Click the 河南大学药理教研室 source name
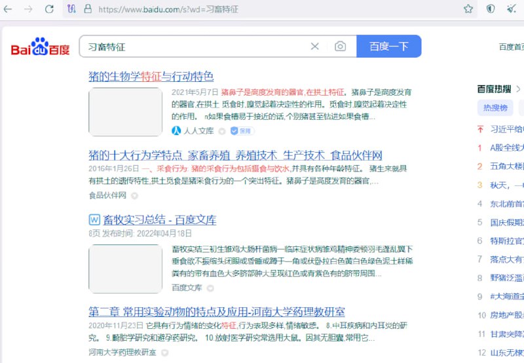The image size is (524, 363). (122, 353)
